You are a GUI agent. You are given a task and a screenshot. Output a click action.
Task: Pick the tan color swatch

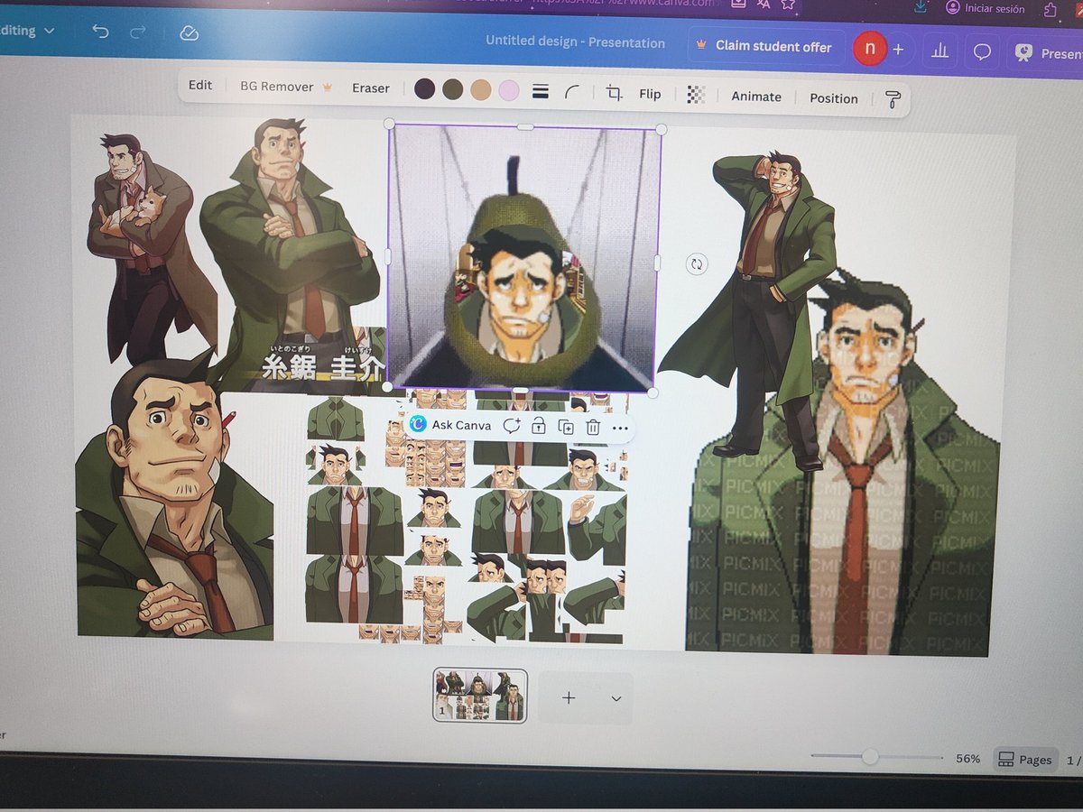[x=481, y=90]
